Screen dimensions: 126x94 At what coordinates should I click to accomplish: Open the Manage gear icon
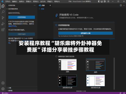[3, 89]
